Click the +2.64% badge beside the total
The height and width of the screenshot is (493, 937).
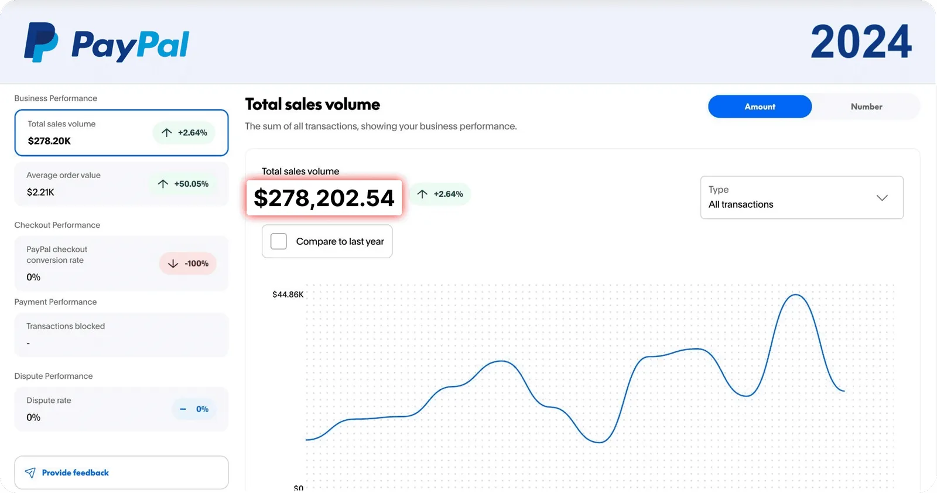click(x=440, y=194)
